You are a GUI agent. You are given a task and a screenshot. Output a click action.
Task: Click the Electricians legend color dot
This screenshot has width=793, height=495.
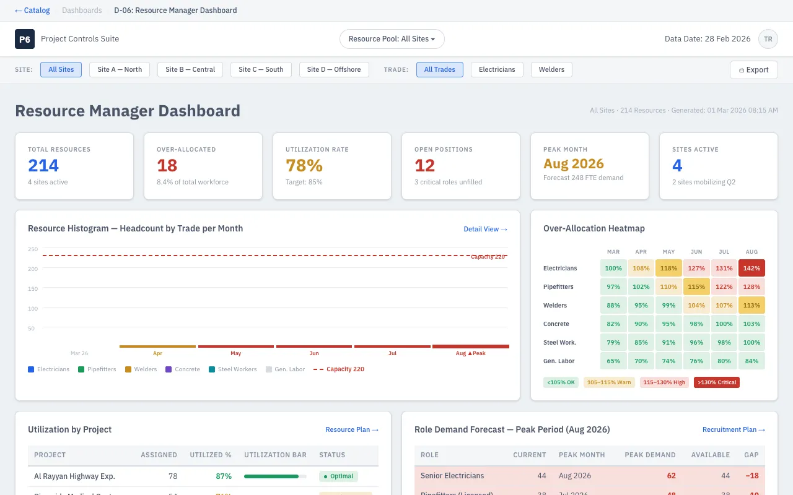[30, 369]
